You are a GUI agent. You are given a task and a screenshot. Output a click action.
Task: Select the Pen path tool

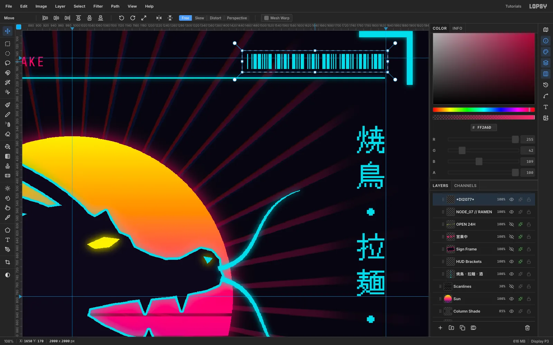click(8, 249)
